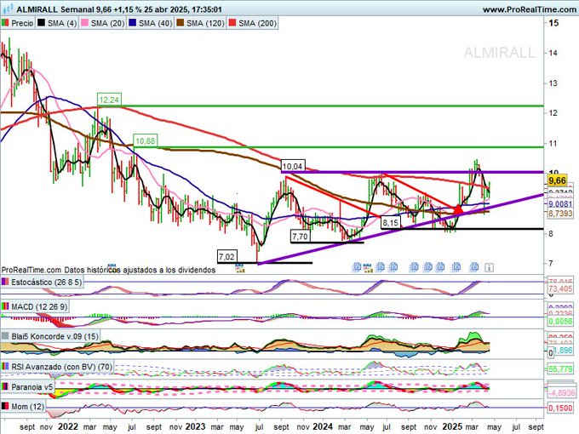Click Estocástico indicator icon
579x434 pixels.
coord(5,283)
